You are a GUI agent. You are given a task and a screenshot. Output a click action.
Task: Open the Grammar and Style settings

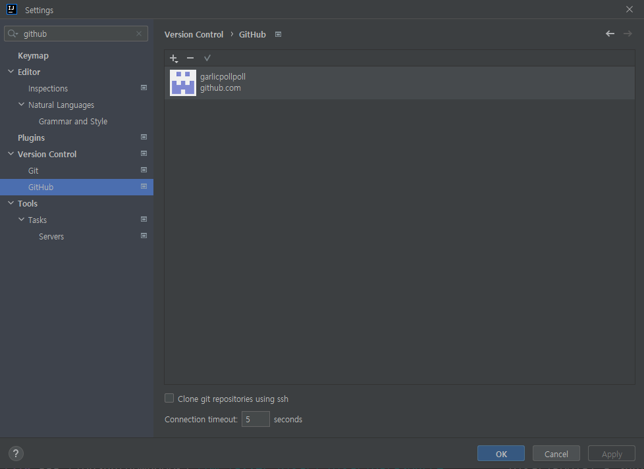(73, 122)
